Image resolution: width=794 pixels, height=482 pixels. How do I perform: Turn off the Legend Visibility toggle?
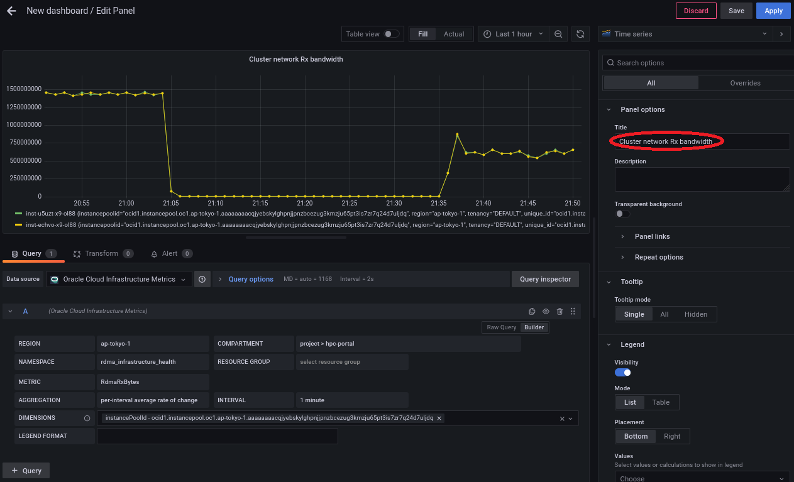pos(622,373)
